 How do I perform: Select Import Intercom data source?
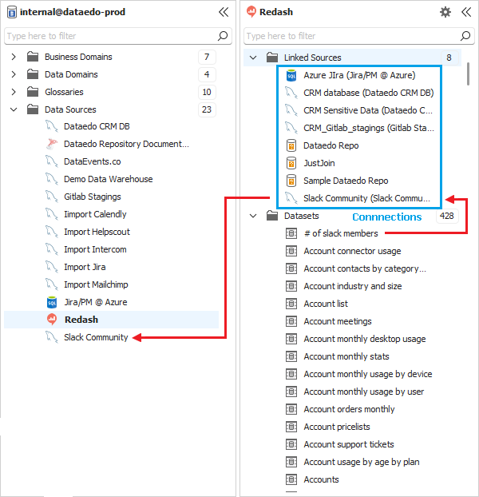point(95,249)
